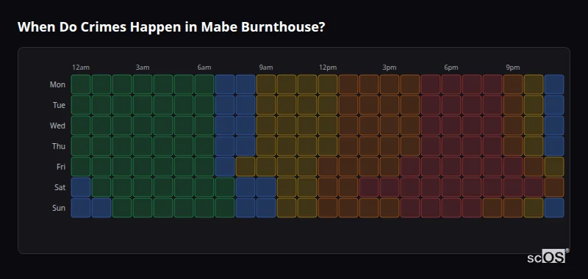Viewport: 588px width, 279px height.
Task: Click the 'Wed' row label
Action: pyautogui.click(x=57, y=126)
